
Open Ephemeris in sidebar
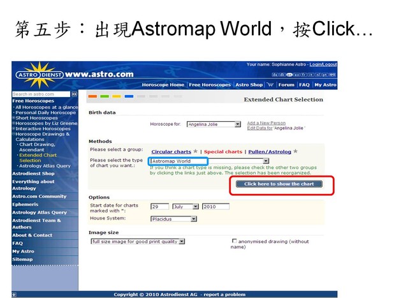tap(25, 204)
